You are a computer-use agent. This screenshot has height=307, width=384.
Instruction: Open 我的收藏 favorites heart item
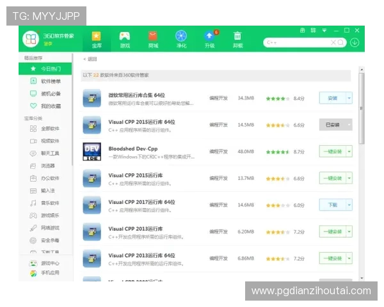click(45, 106)
